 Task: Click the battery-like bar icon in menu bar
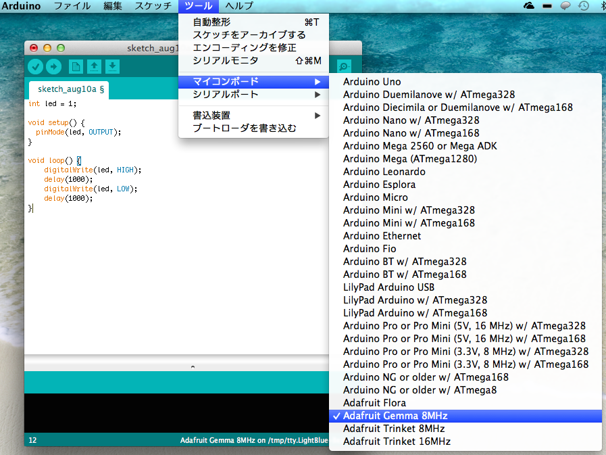coord(547,6)
